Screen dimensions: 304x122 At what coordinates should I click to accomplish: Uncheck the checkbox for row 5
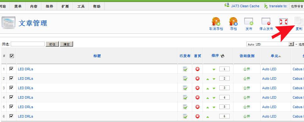(11, 107)
